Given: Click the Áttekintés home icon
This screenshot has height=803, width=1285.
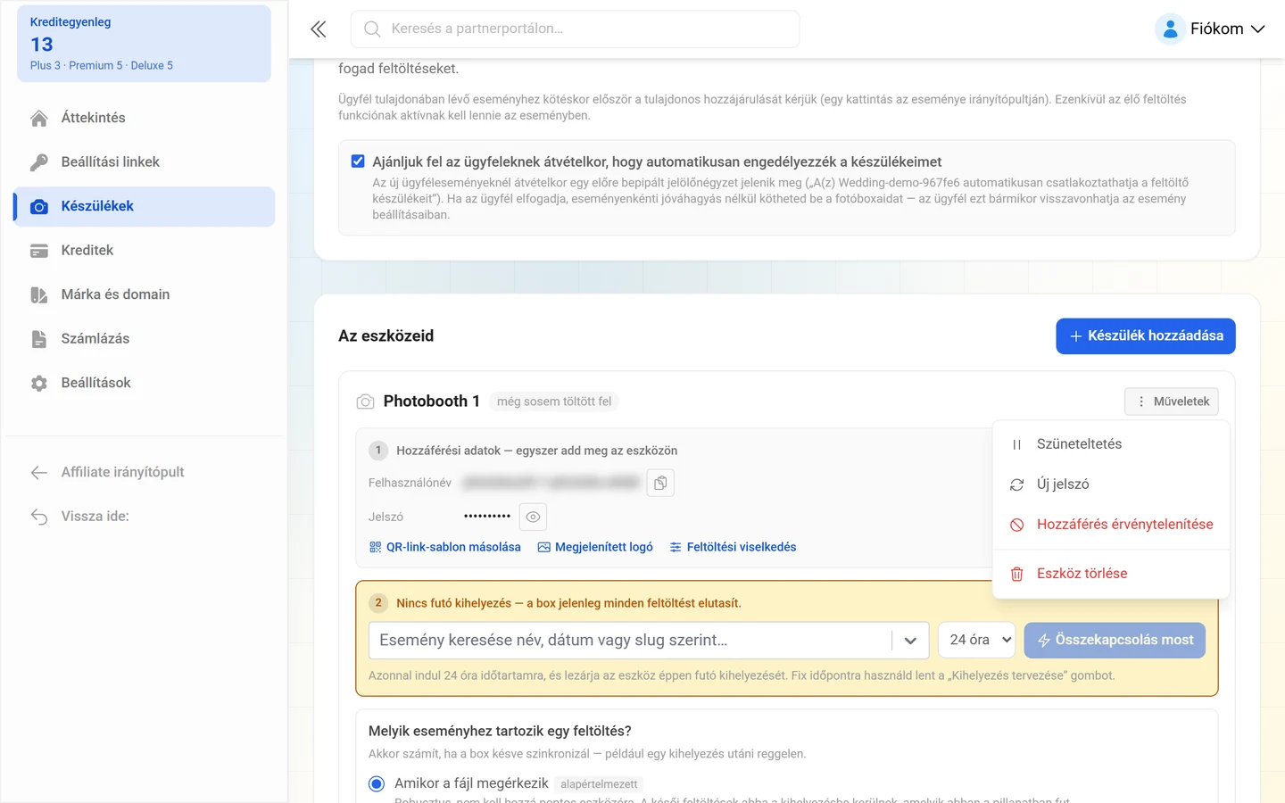Looking at the screenshot, I should [x=39, y=118].
